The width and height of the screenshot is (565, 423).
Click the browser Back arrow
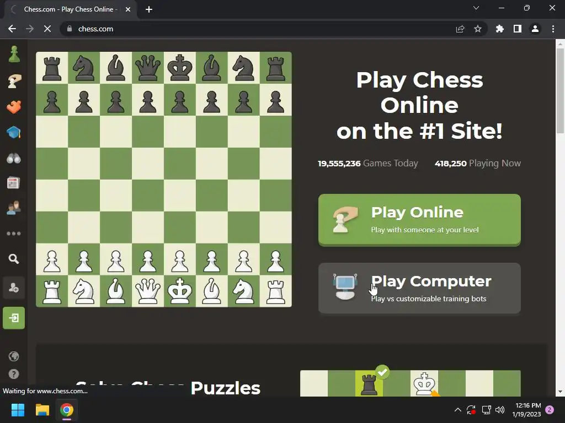(12, 29)
